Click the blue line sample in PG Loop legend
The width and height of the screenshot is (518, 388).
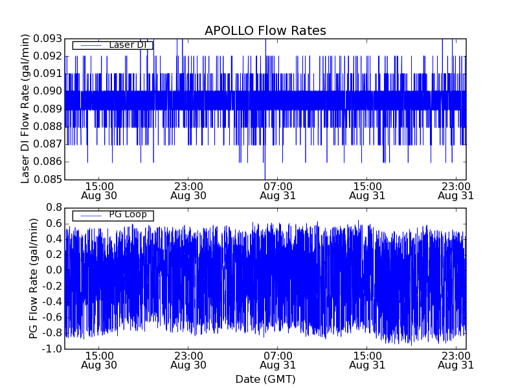[x=89, y=215]
